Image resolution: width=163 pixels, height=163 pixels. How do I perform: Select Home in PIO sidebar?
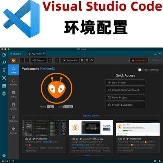[13, 70]
